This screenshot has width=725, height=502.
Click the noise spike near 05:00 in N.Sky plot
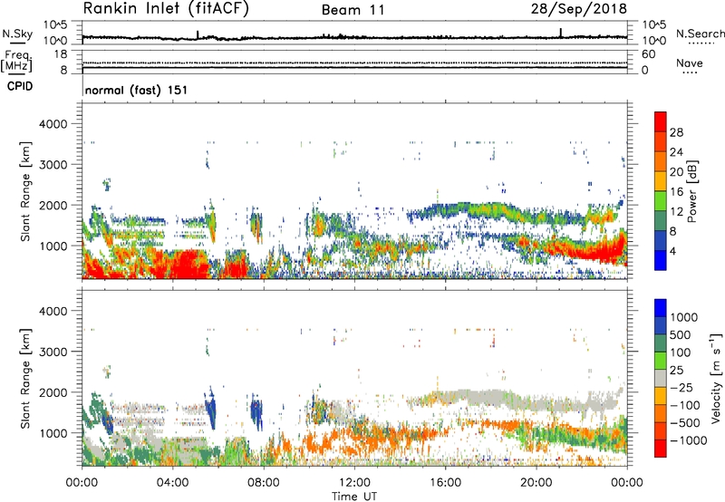[198, 34]
